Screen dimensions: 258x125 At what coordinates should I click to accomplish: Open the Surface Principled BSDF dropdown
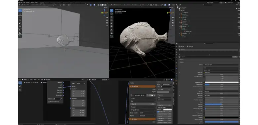[221, 65]
